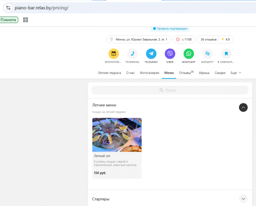Viewport: 256px width, 206px height.
Task: Open the Летний сет oyster photo
Action: pos(117,135)
